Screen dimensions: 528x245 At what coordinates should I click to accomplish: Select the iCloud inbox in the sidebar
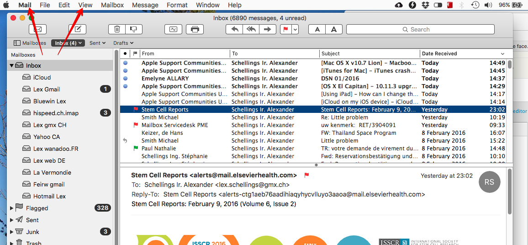click(60, 77)
